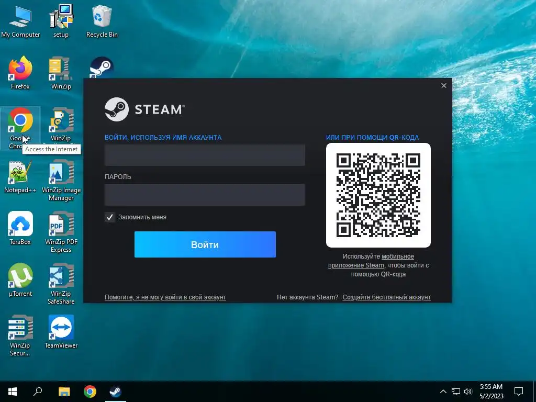Open the network status tray icon
Viewport: 536px width, 402px height.
coord(456,392)
